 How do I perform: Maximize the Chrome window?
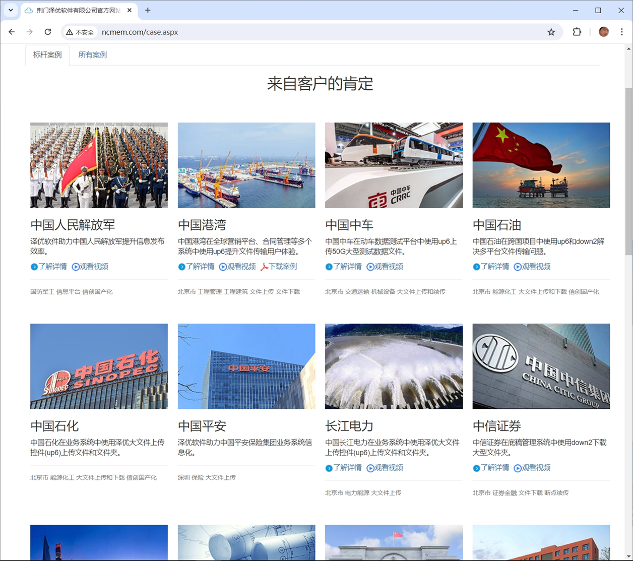(598, 10)
